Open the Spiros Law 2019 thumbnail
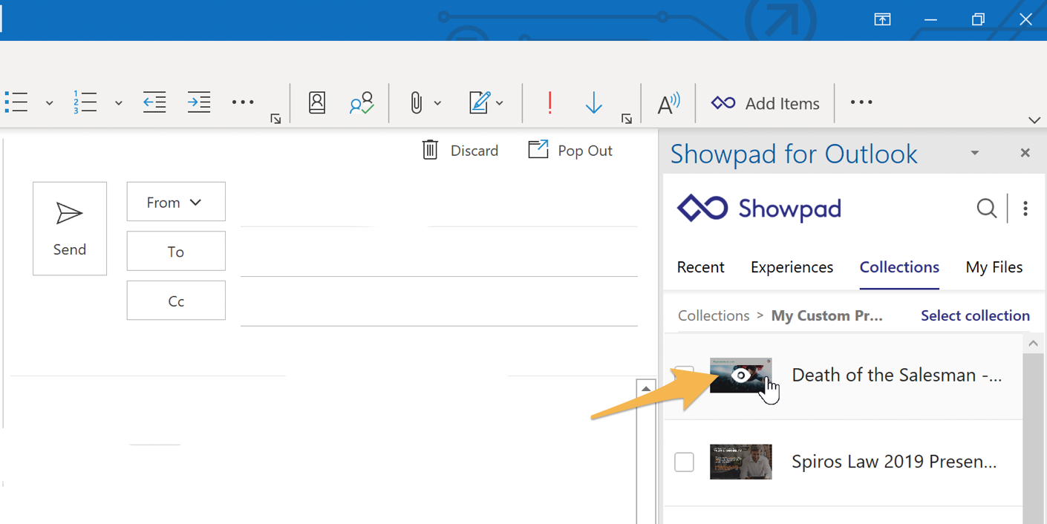Viewport: 1047px width, 524px height. pos(740,462)
